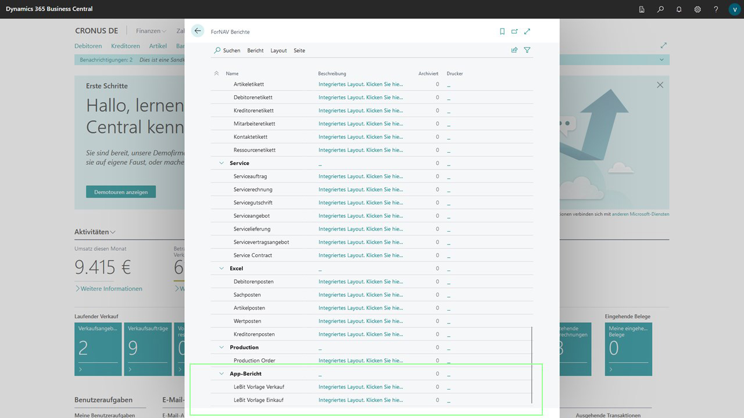The image size is (744, 418).
Task: Select the Debitorenetikett row
Action: point(371,98)
